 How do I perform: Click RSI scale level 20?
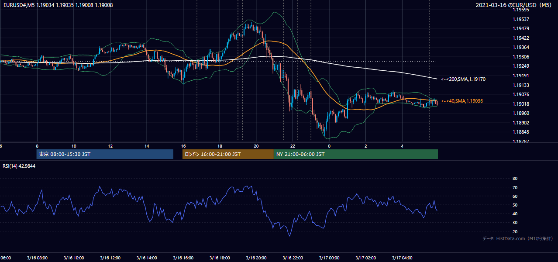click(515, 231)
